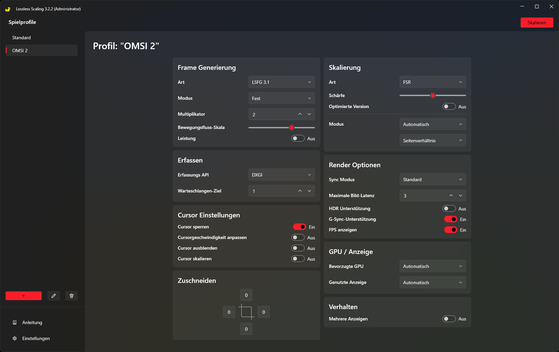
Task: Click the pencil edit profile icon
Action: 54,296
